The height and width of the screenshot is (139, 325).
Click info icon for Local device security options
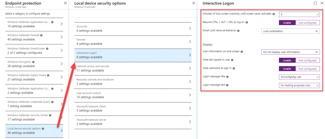tap(43, 129)
